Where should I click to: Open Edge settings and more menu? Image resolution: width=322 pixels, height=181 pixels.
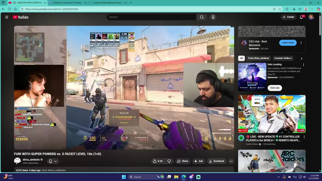[312, 9]
